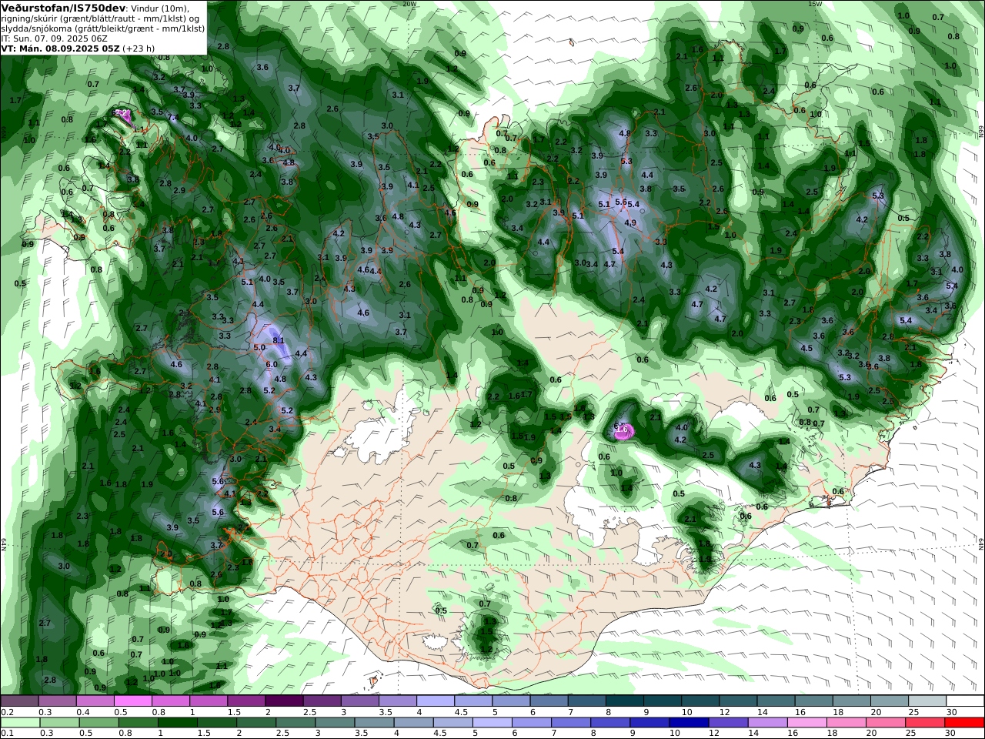Click the 'VT: Mán. 08.09.2025 05Z' valid time
Image resolution: width=985 pixels, height=739 pixels.
[x=60, y=48]
